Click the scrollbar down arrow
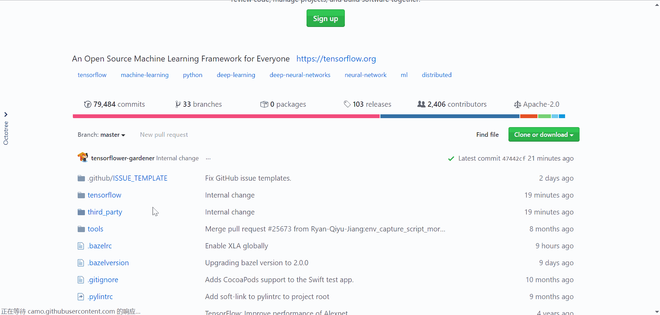The image size is (660, 315). 657,312
